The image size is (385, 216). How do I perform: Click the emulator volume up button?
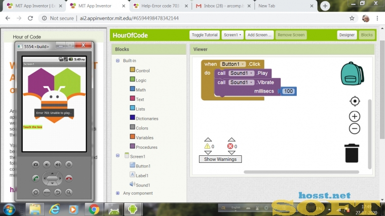58,164
